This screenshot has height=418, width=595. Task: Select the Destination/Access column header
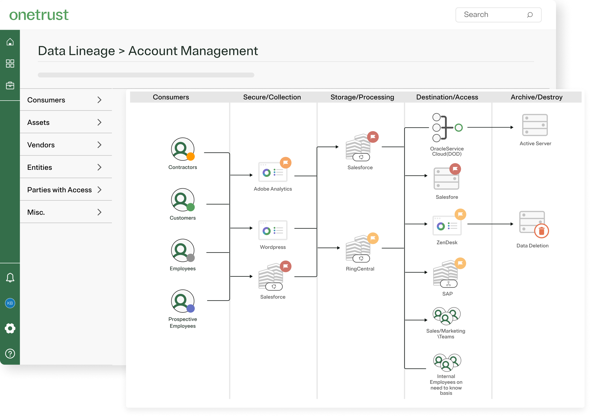(447, 97)
